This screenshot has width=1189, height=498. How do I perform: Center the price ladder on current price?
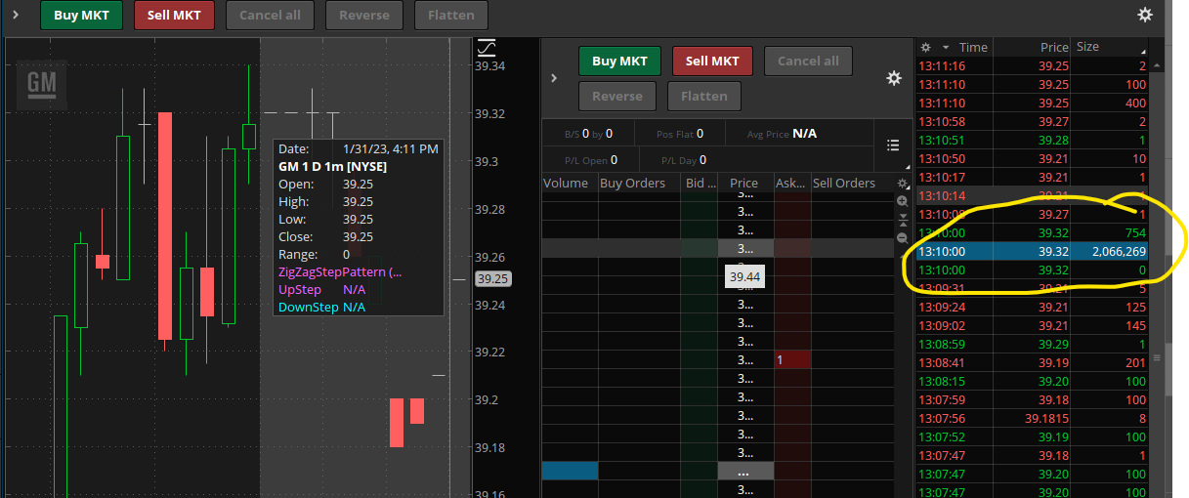(x=902, y=219)
